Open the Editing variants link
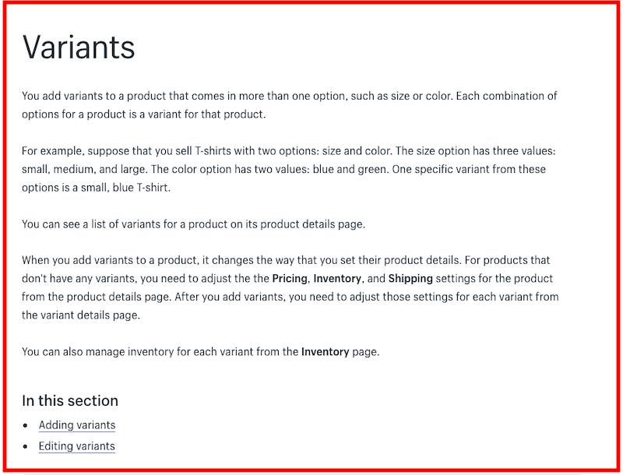Screen dimensions: 623x475 coord(76,446)
